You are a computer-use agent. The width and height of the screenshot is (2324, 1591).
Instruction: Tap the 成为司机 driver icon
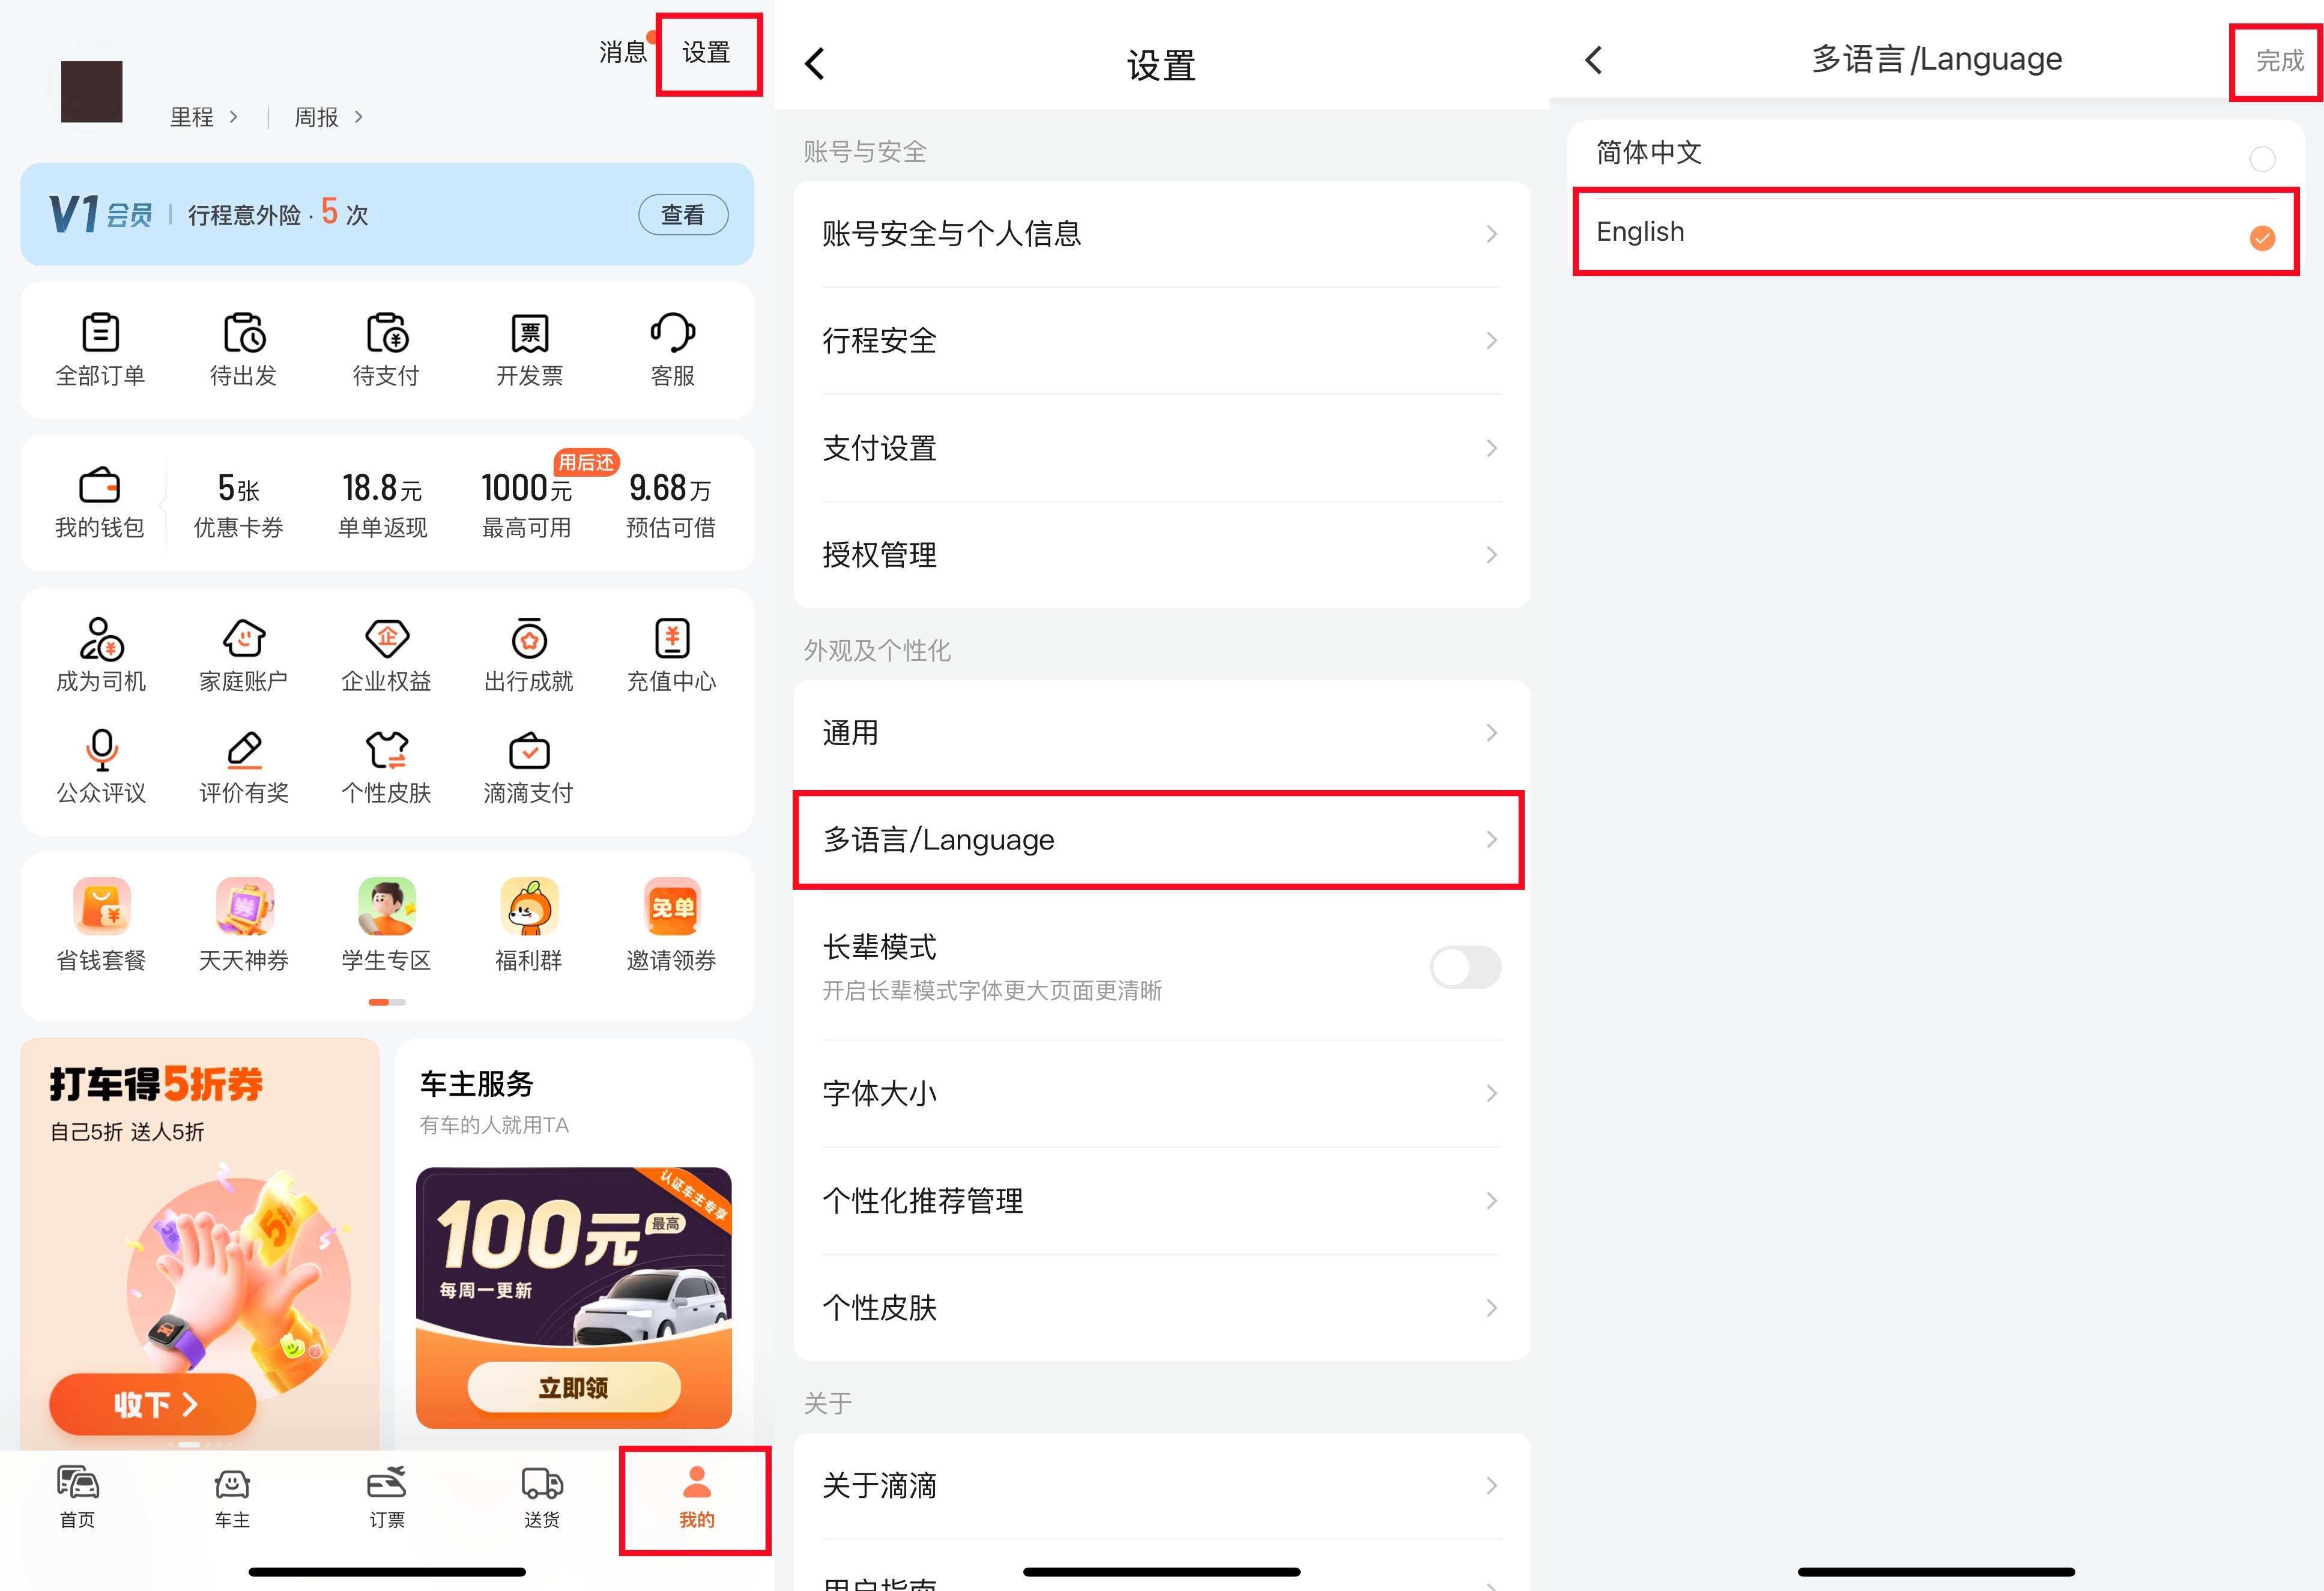pyautogui.click(x=101, y=640)
